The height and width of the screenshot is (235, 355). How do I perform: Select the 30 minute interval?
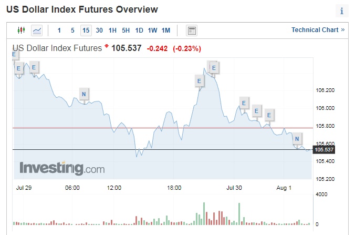[x=99, y=30]
